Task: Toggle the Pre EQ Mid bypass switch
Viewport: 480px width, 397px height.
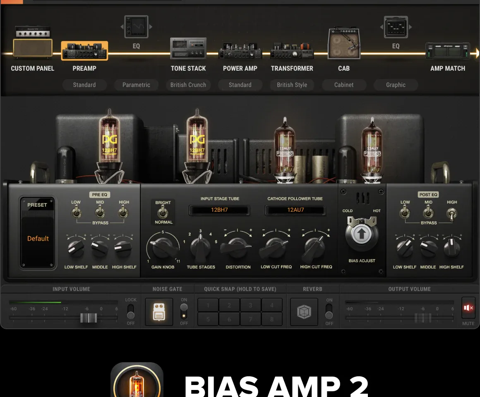Action: point(100,212)
